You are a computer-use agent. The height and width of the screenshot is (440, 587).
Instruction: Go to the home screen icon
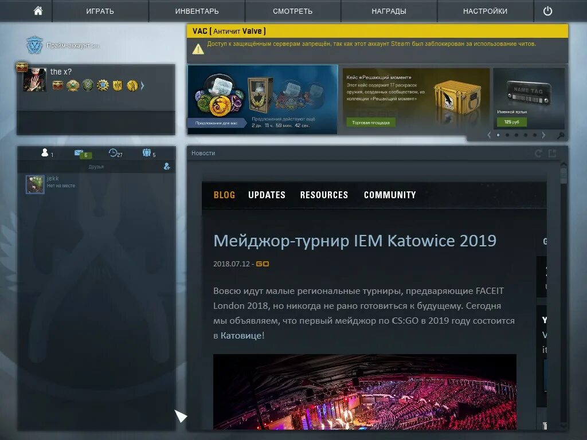pyautogui.click(x=38, y=11)
